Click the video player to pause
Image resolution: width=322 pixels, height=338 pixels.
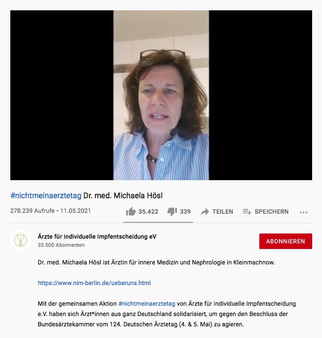pyautogui.click(x=161, y=95)
